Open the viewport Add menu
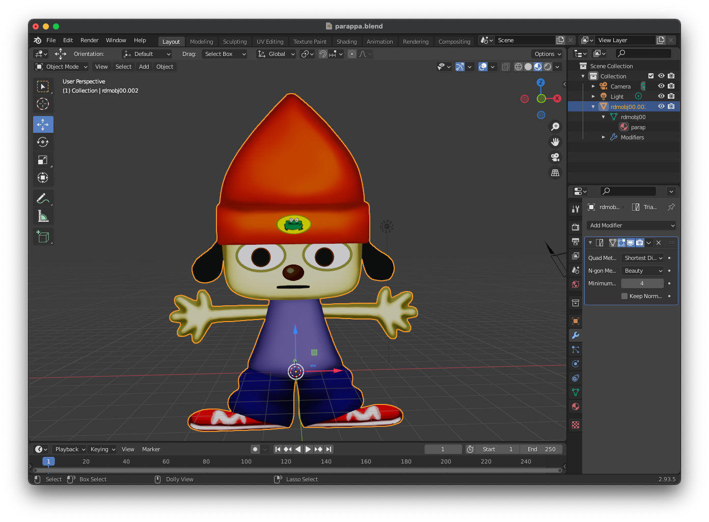Viewport: 709px width, 522px height. point(144,67)
